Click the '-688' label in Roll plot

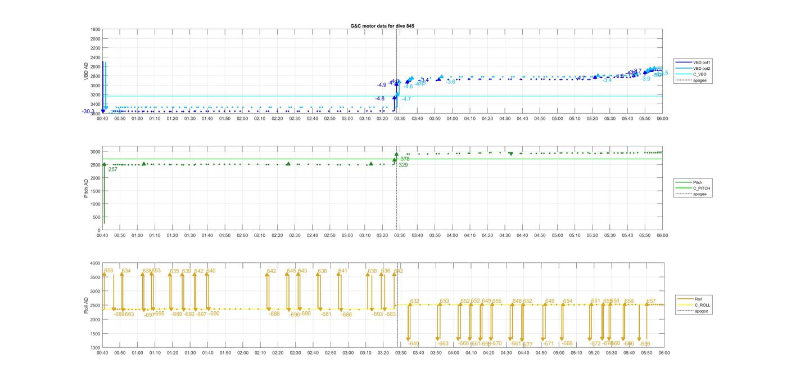274,313
